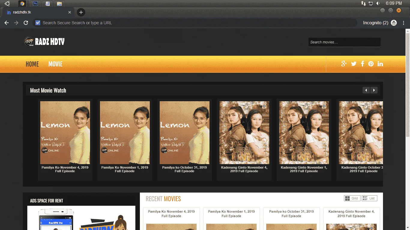Switch to Chrome in the taskbar
The width and height of the screenshot is (410, 230).
click(x=22, y=4)
